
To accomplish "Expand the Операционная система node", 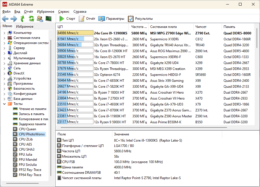I will (x=4, y=43).
